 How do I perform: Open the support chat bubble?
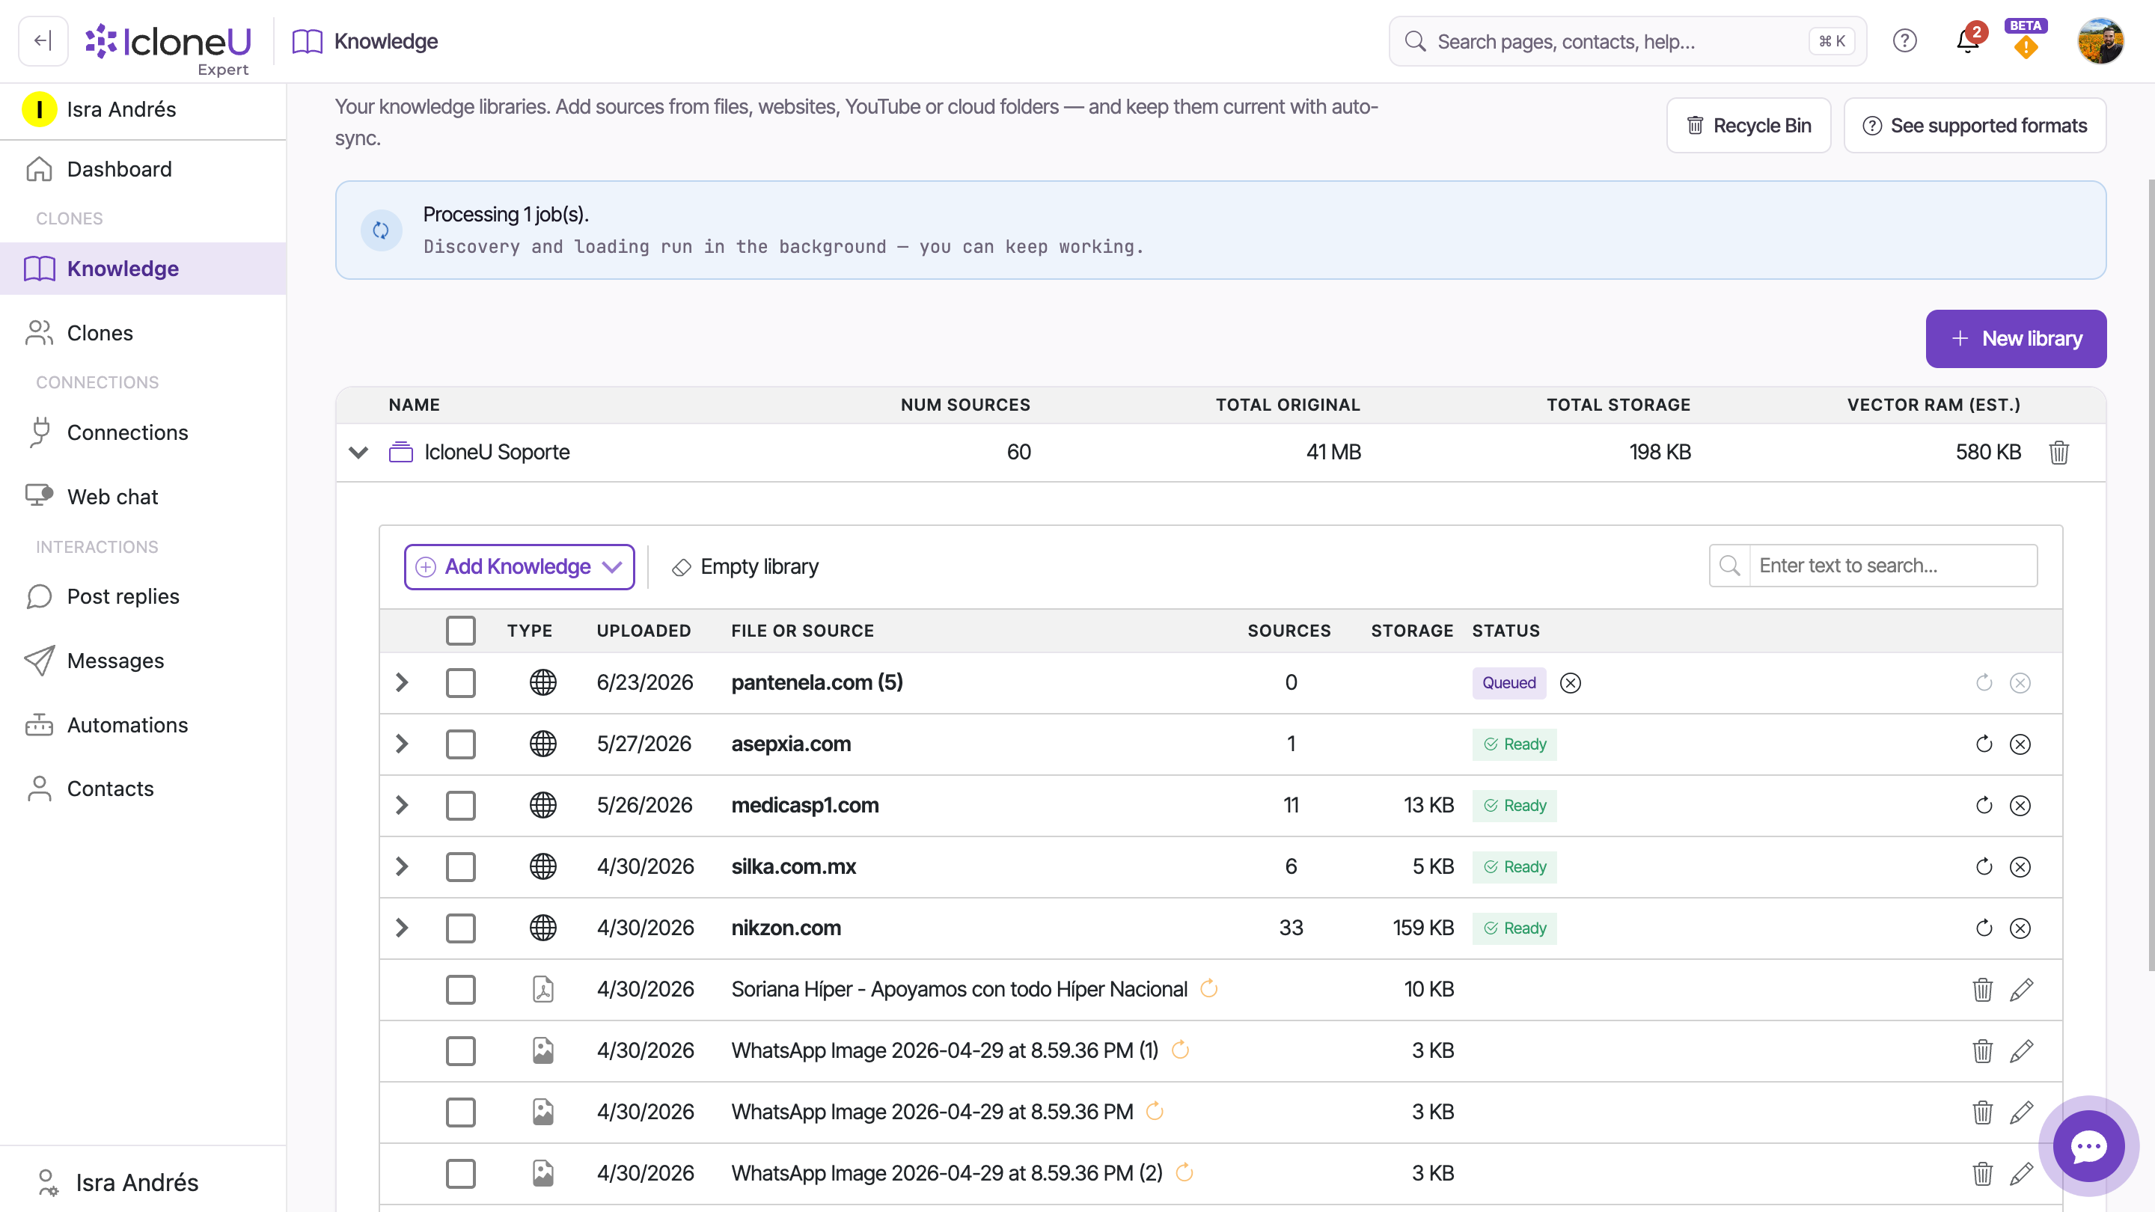pos(2088,1146)
